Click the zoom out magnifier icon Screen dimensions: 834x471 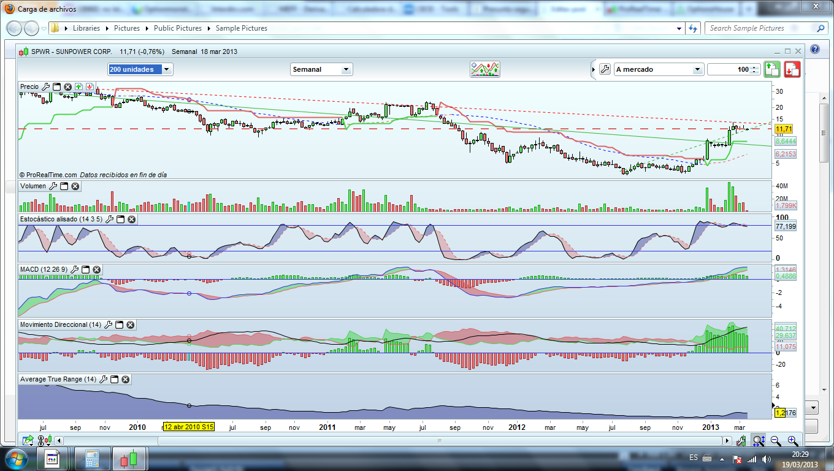(x=775, y=440)
